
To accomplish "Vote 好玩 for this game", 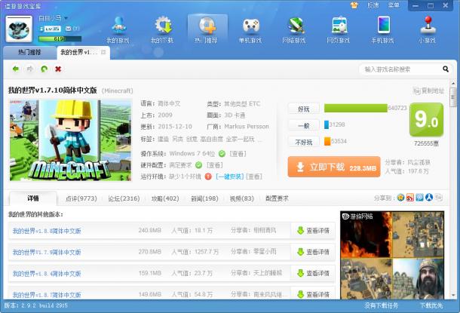I will pyautogui.click(x=304, y=109).
